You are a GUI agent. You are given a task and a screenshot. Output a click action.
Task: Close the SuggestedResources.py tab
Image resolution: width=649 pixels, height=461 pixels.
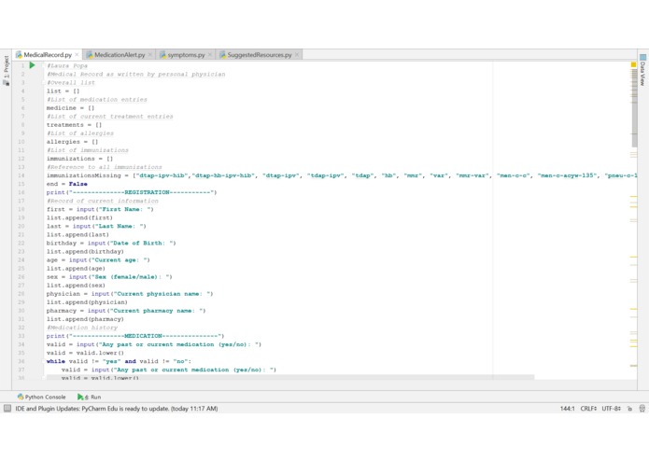pyautogui.click(x=297, y=54)
